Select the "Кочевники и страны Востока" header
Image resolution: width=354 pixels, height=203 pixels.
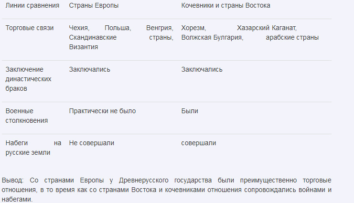tap(225, 6)
